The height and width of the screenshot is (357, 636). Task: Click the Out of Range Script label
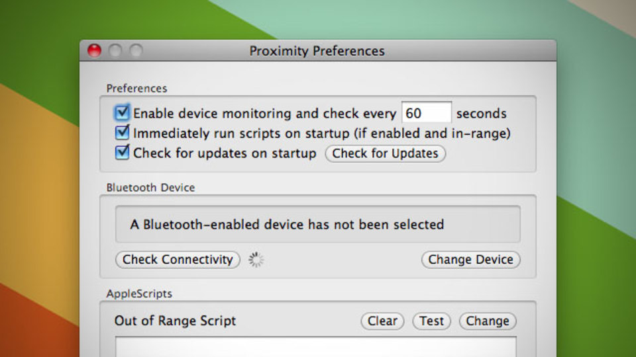tap(175, 321)
